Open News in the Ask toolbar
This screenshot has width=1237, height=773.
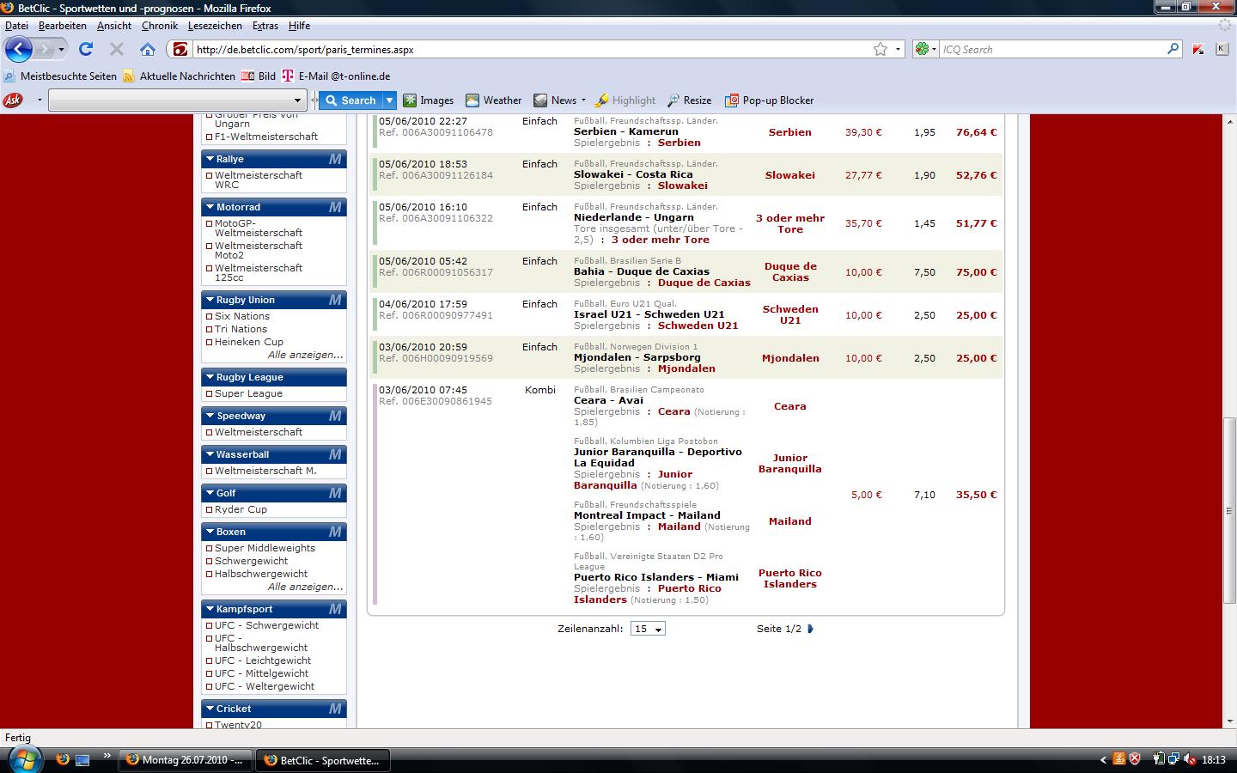coord(555,100)
